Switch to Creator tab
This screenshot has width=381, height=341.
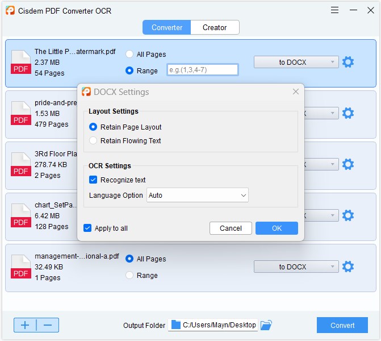click(215, 27)
